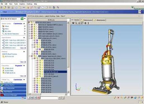Click the Customize link in Quick Links
The height and width of the screenshot is (104, 144).
[x=18, y=24]
